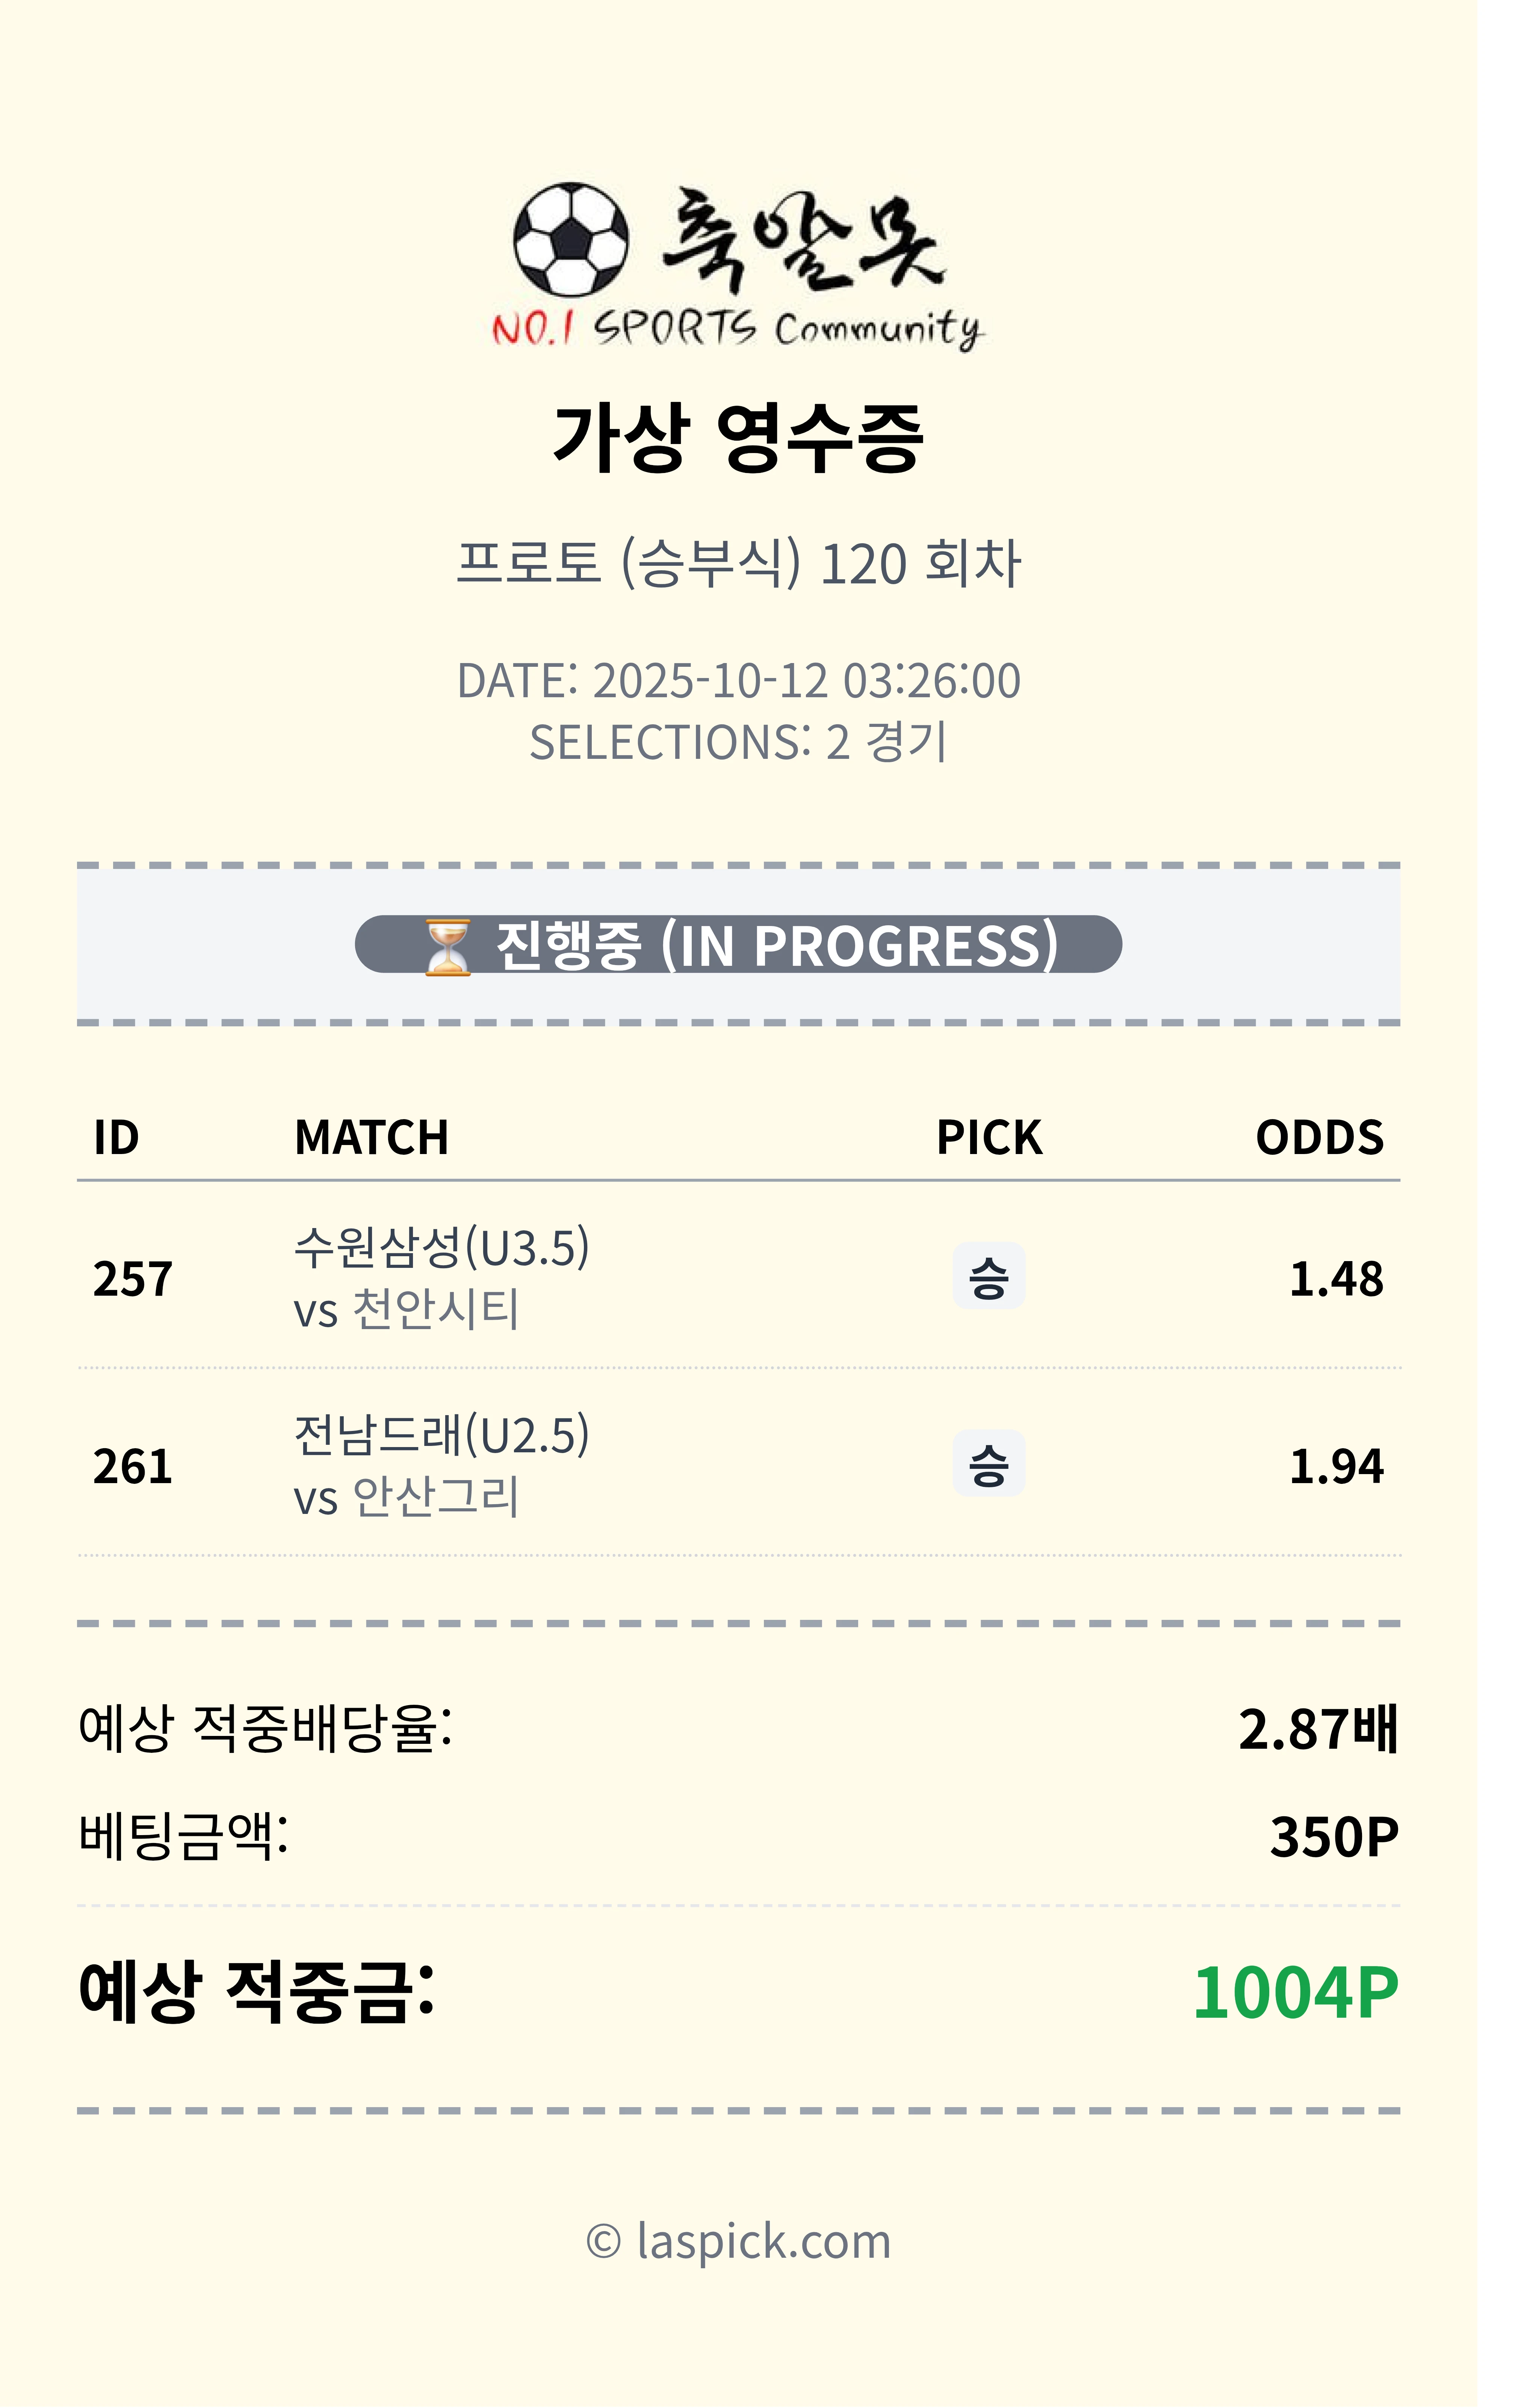
Task: Click the hourglass icon in status badge
Action: pyautogui.click(x=447, y=946)
